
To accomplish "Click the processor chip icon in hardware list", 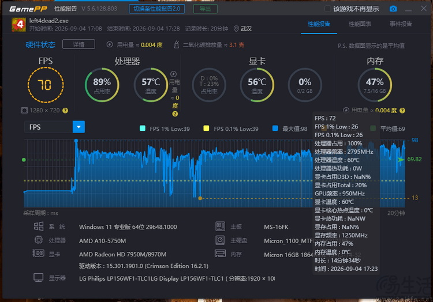I will tap(39, 240).
